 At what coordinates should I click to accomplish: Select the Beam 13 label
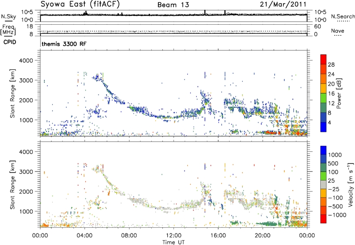coord(174,5)
